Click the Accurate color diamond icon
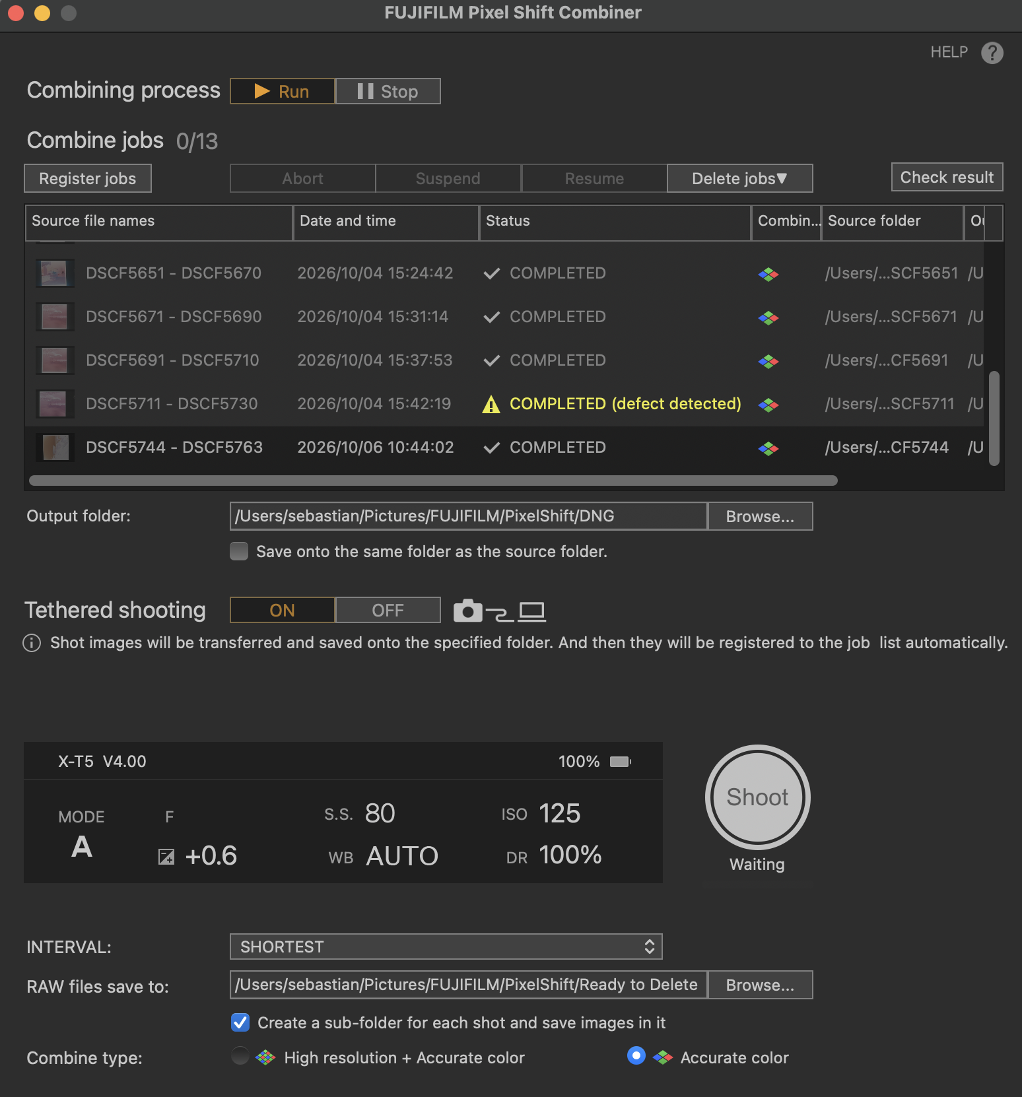This screenshot has height=1097, width=1022. [662, 1057]
